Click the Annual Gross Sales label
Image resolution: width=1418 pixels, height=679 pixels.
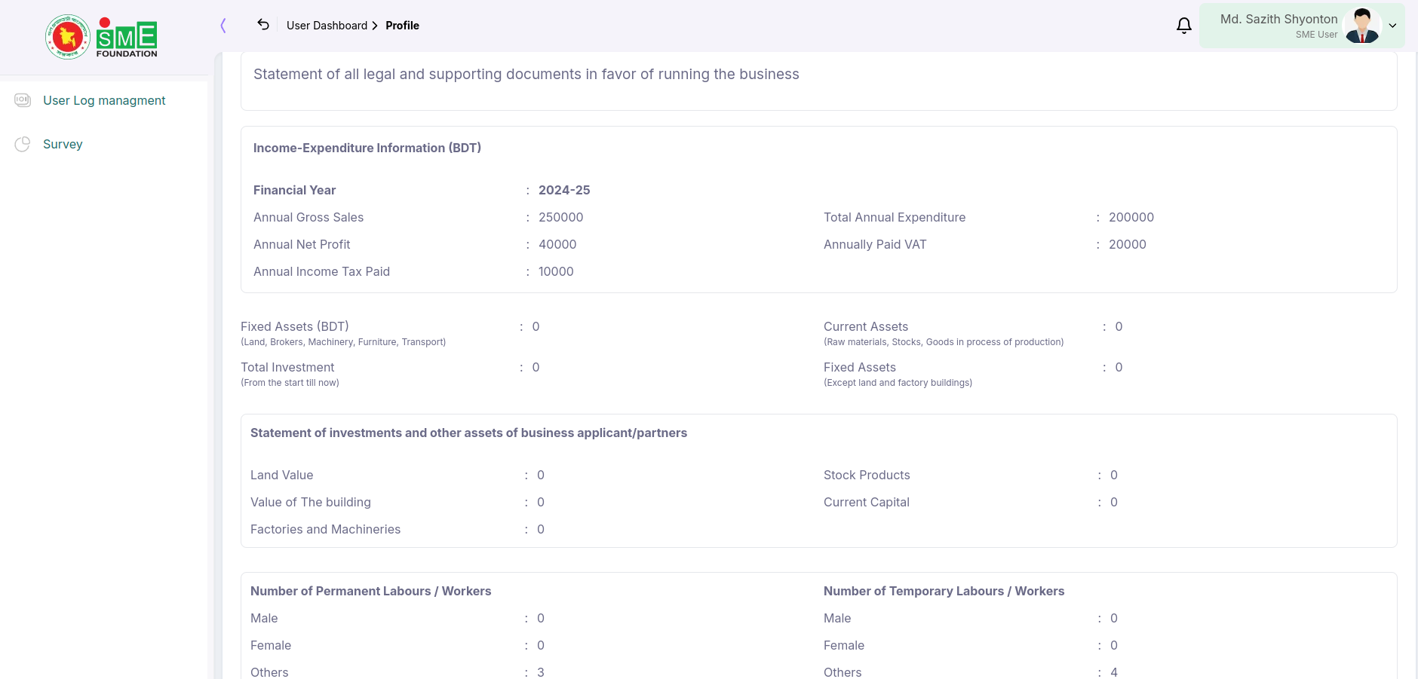click(308, 217)
